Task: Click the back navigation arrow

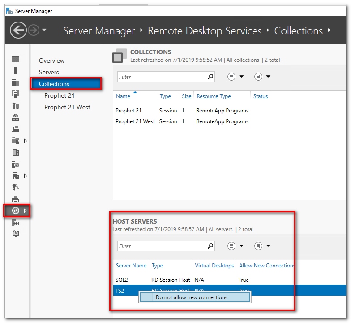Action: point(18,30)
